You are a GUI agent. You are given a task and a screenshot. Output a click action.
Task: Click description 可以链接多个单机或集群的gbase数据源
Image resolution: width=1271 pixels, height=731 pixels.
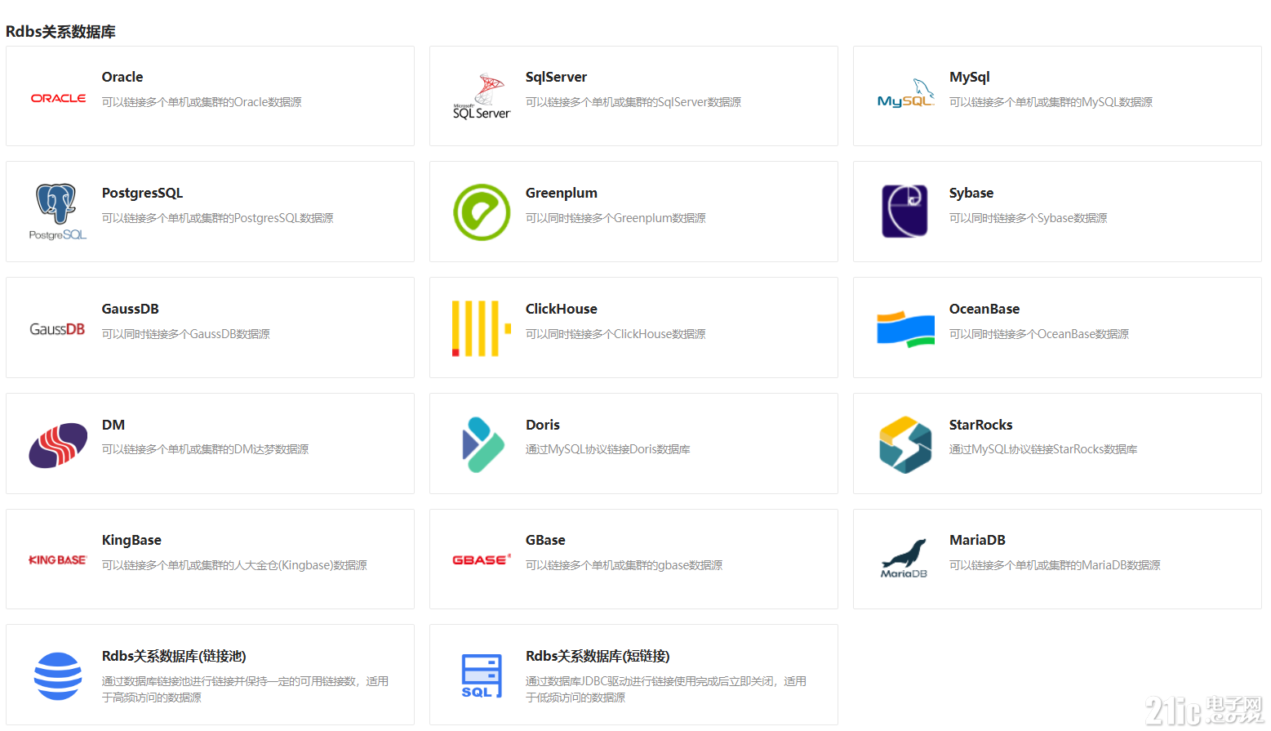(x=624, y=565)
